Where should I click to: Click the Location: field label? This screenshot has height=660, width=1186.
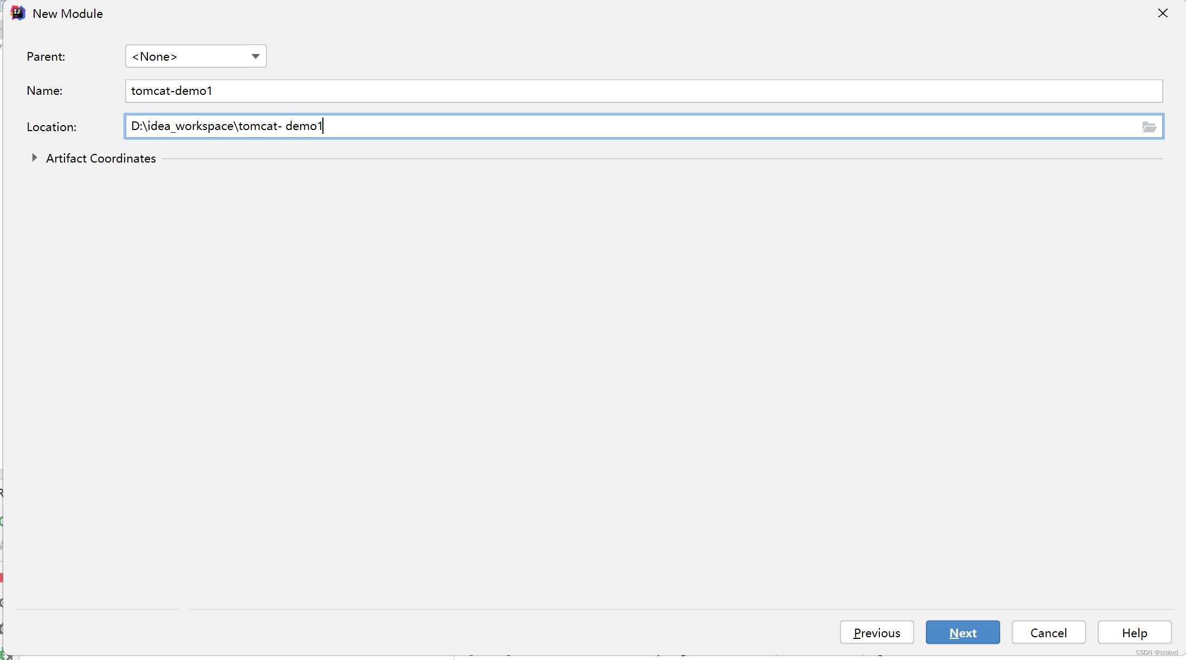[x=51, y=127]
